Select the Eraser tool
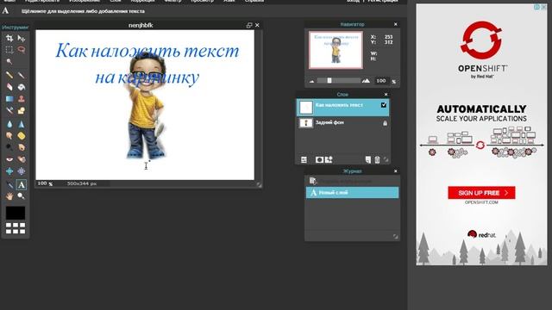 coord(9,87)
